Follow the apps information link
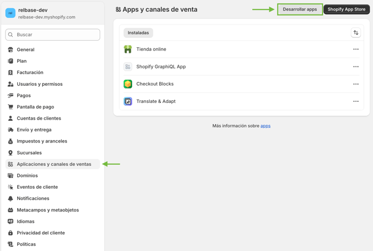 pos(266,126)
